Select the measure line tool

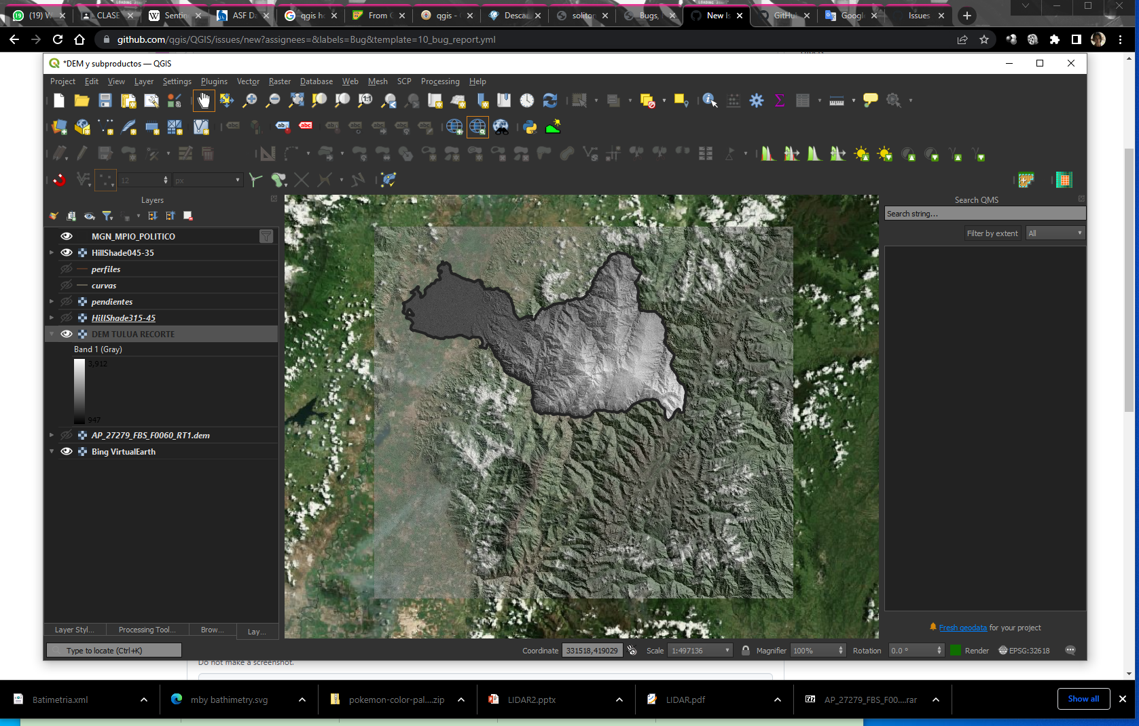(x=837, y=100)
